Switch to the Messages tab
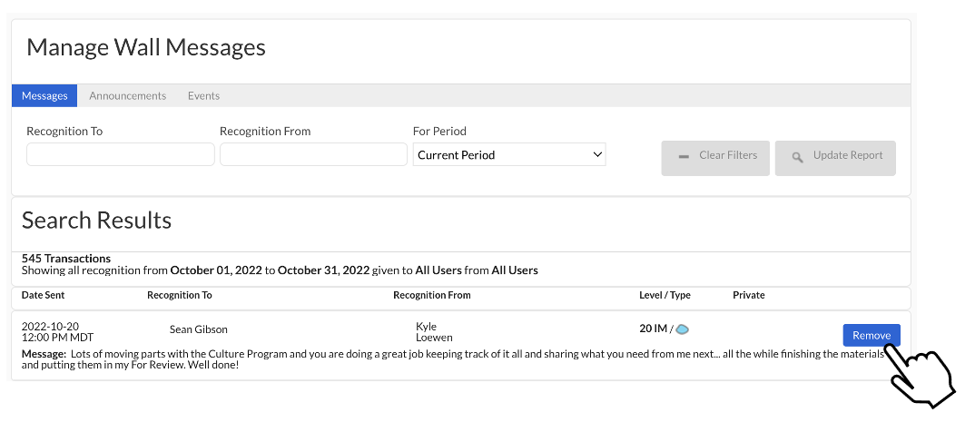975x432 pixels. coord(44,95)
